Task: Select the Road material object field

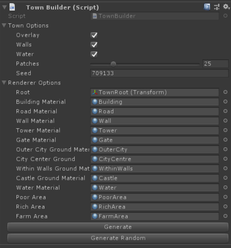Action: [x=155, y=111]
